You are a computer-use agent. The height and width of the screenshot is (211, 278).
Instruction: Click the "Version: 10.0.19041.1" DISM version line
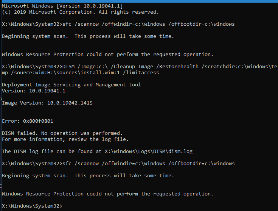point(34,91)
